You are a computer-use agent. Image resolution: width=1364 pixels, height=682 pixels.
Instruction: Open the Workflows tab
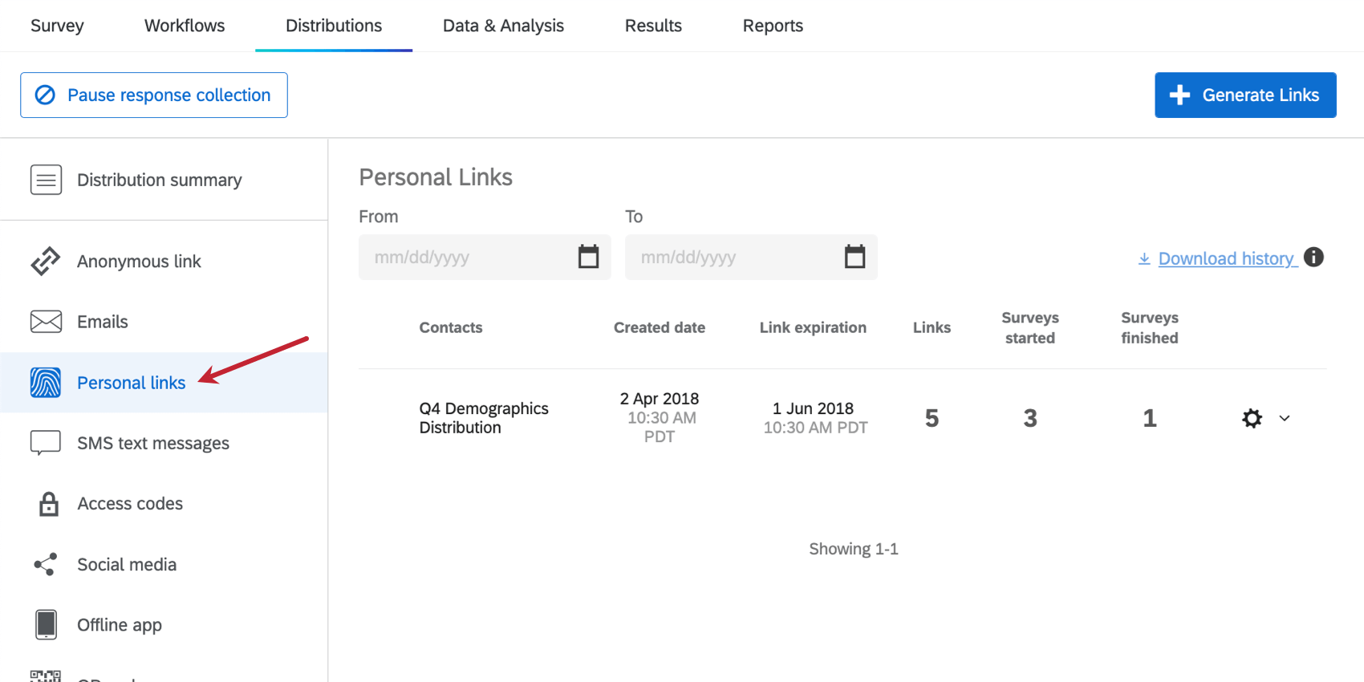[185, 26]
